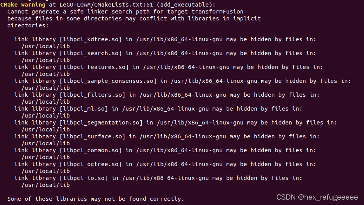Select the libpcl_features.so library name
This screenshot has width=364, height=205.
[x=94, y=67]
